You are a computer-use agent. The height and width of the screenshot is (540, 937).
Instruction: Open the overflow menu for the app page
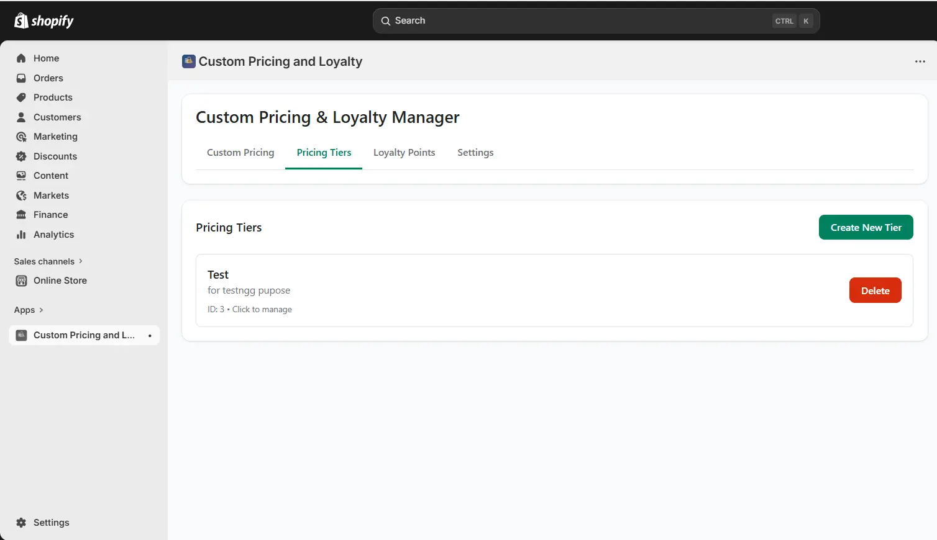tap(920, 61)
